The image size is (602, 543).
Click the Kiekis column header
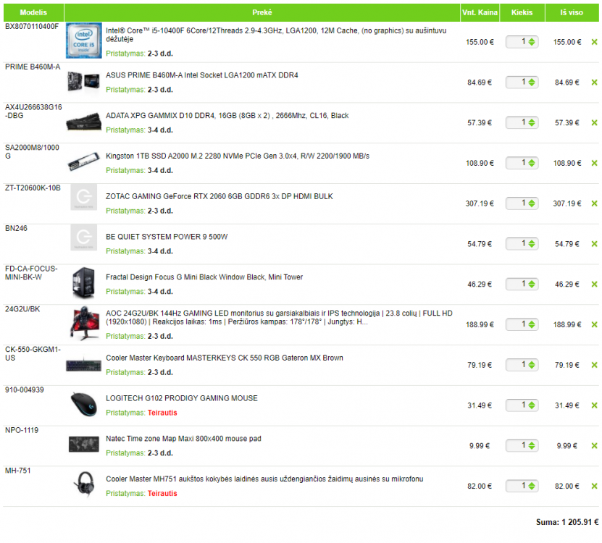click(522, 12)
